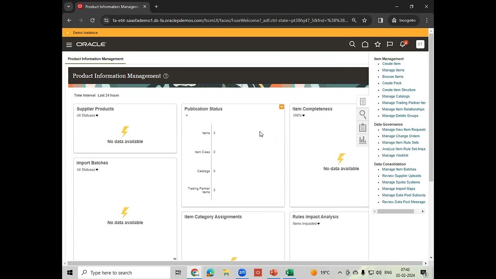This screenshot has width=496, height=279.
Task: Open the Tasks panel drawer icon
Action: tap(363, 102)
